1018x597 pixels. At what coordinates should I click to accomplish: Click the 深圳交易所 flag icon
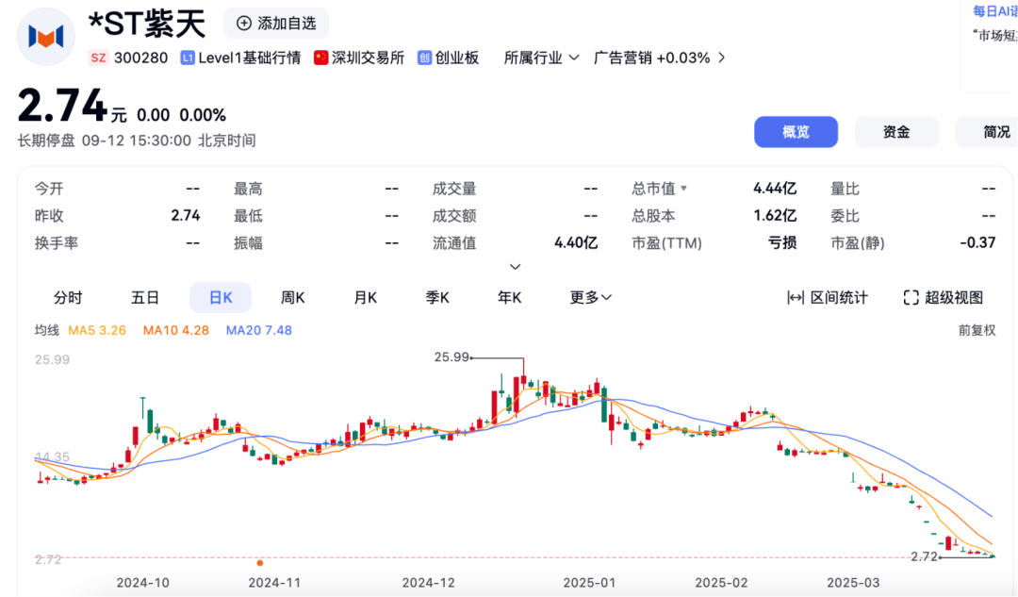point(320,58)
